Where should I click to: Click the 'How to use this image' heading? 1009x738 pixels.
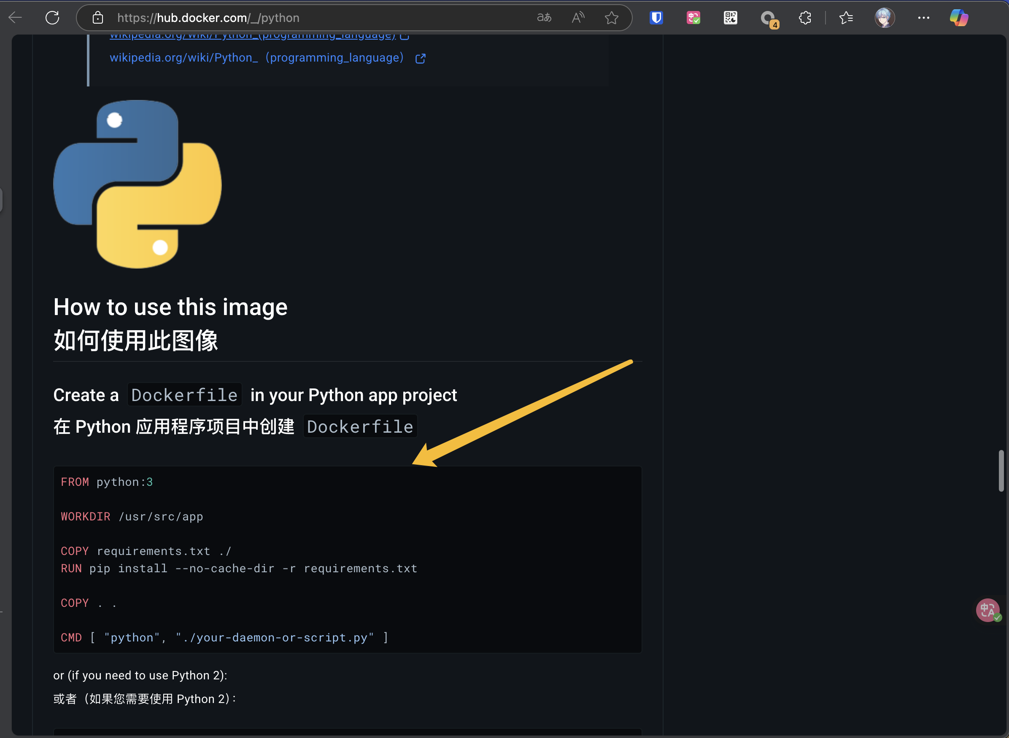tap(170, 307)
